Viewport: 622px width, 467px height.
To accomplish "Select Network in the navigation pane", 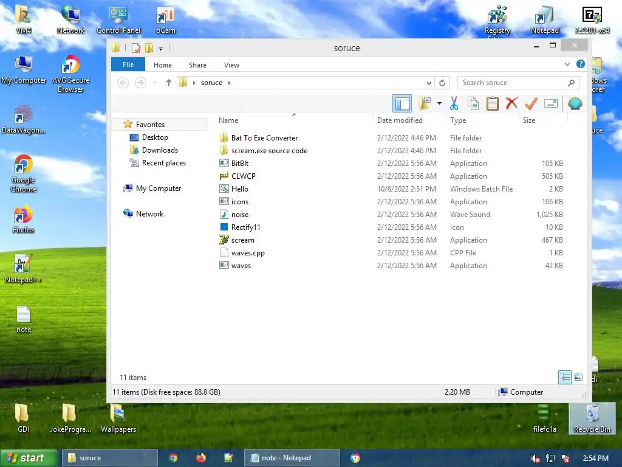I will [149, 213].
